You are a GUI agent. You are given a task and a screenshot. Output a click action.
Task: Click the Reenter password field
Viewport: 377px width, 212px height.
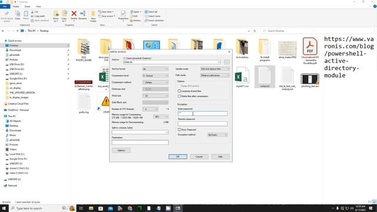(x=203, y=124)
